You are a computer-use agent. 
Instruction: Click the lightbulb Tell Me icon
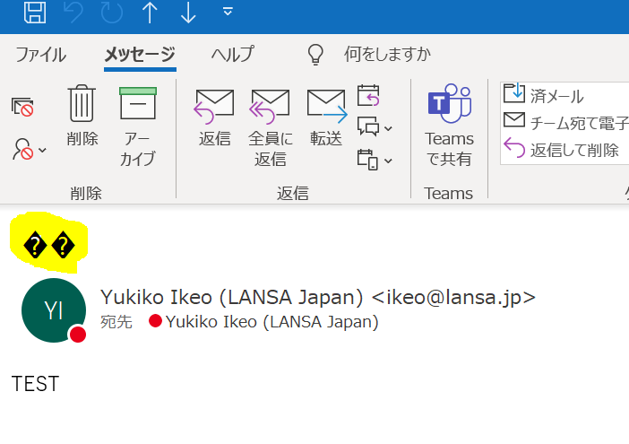(315, 54)
